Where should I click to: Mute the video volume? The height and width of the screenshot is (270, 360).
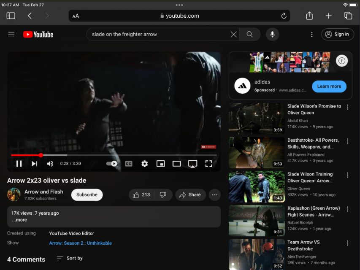(50, 164)
